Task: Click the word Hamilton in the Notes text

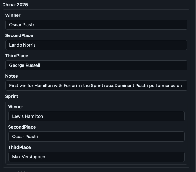Action: 44,86
